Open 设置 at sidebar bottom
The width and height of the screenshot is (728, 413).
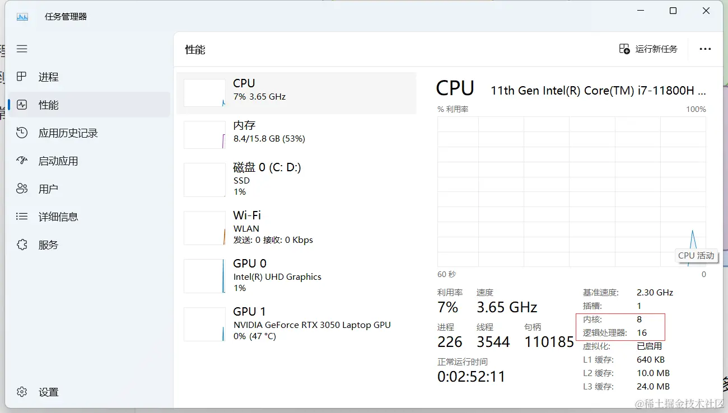(90, 392)
